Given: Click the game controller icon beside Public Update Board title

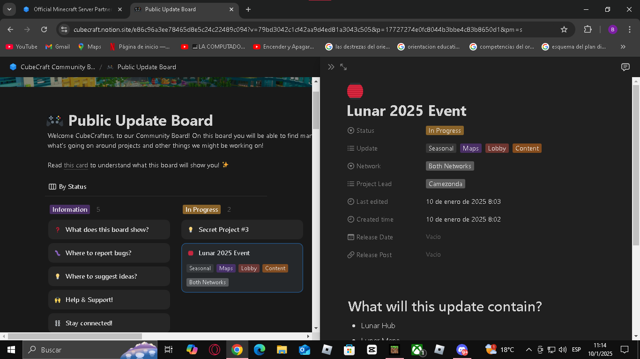Looking at the screenshot, I should [x=55, y=121].
